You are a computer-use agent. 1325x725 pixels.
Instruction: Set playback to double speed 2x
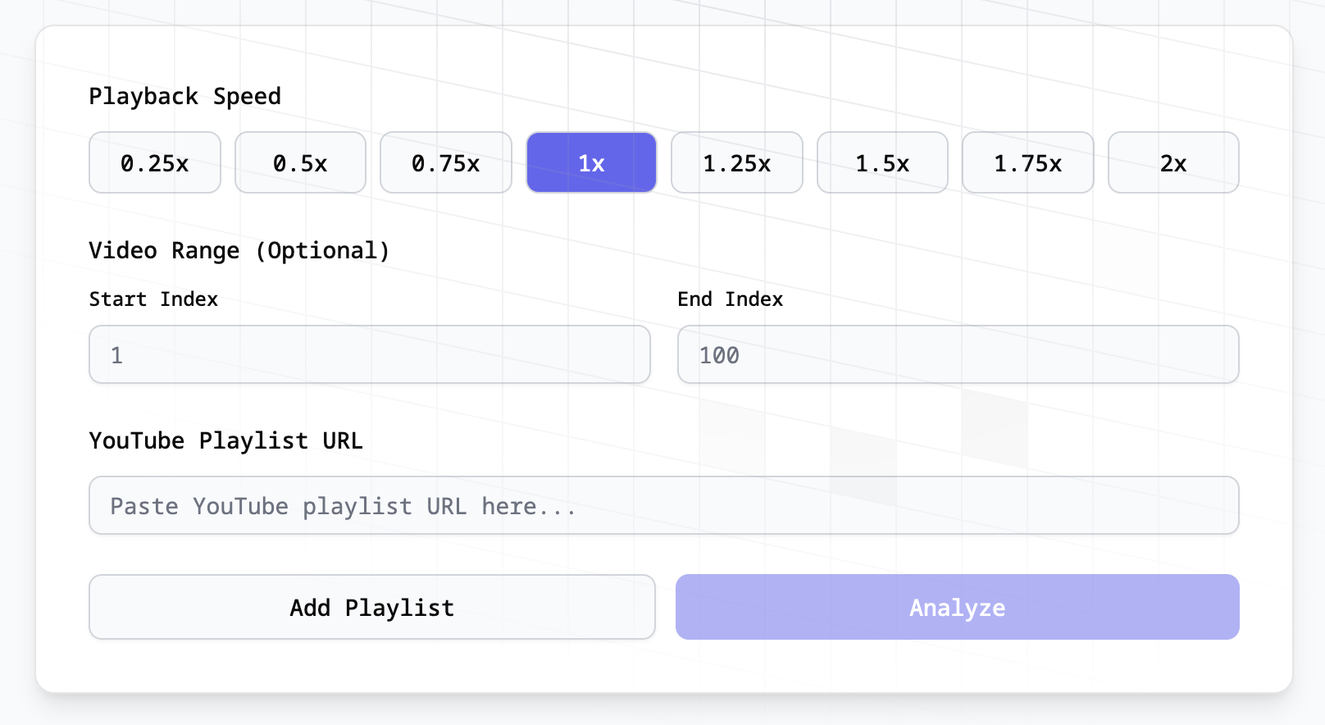(1173, 162)
